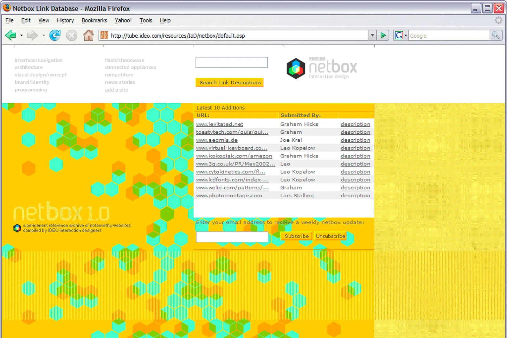Open the news stories category link

click(x=120, y=82)
